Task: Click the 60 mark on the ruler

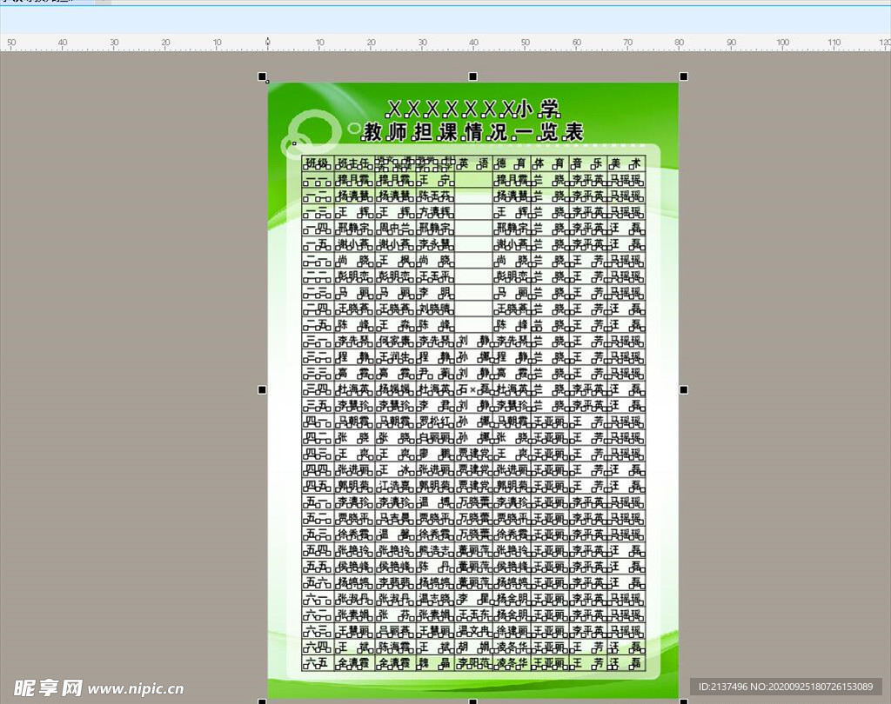Action: 577,43
